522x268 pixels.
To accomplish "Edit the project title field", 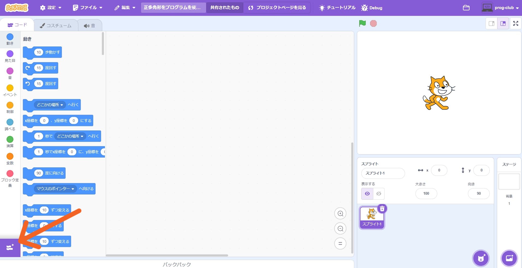I will pyautogui.click(x=173, y=8).
